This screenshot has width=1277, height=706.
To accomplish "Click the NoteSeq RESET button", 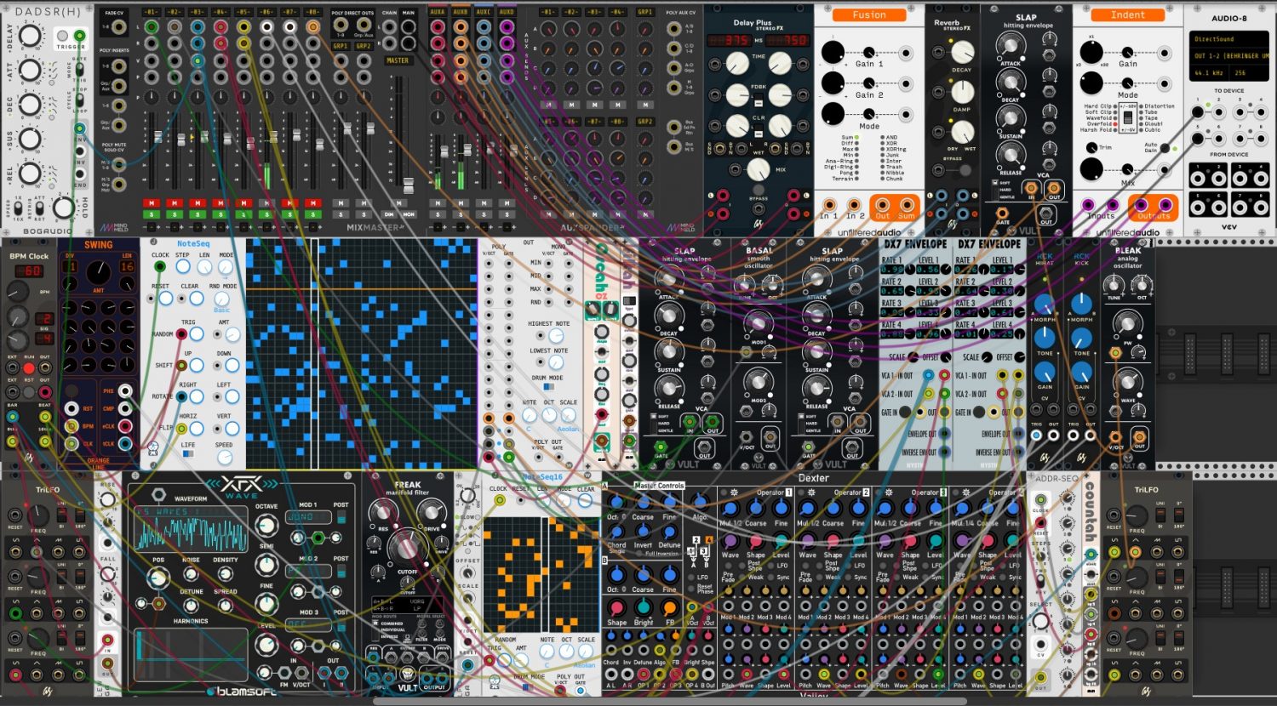I will coord(167,299).
